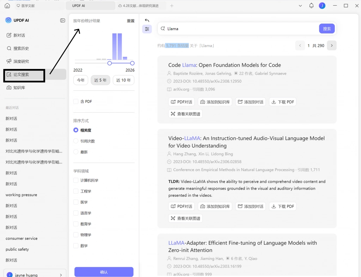Enable the 含 PDF checkbox
361x277 pixels.
(x=76, y=101)
